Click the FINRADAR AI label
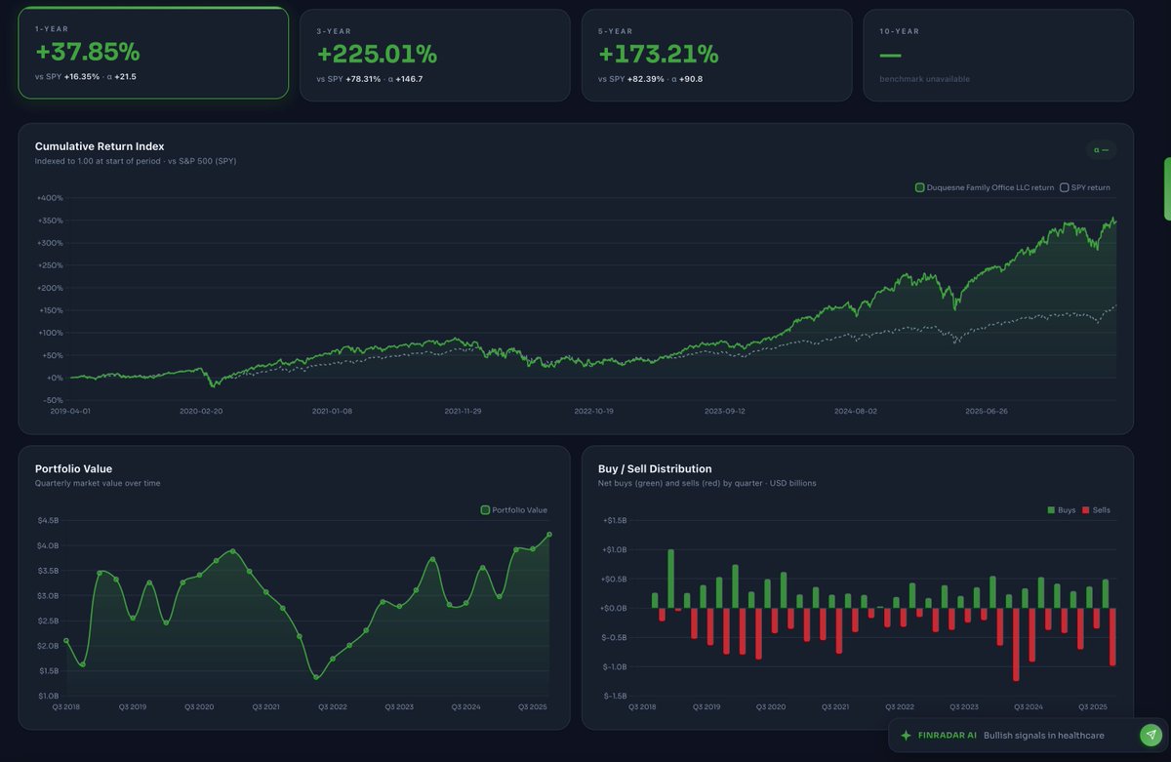Screen dimensions: 1171x762 click(x=948, y=735)
